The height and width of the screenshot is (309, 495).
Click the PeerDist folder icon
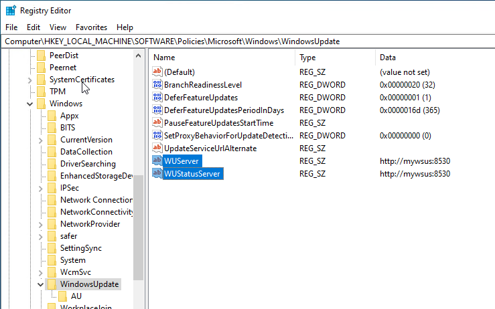[41, 56]
